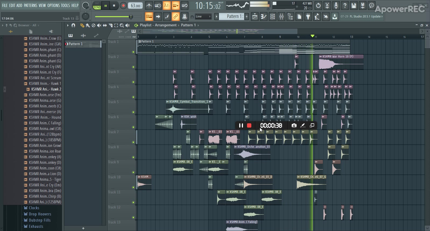The width and height of the screenshot is (430, 231).
Task: Open the Browser view icon
Action: point(290,17)
